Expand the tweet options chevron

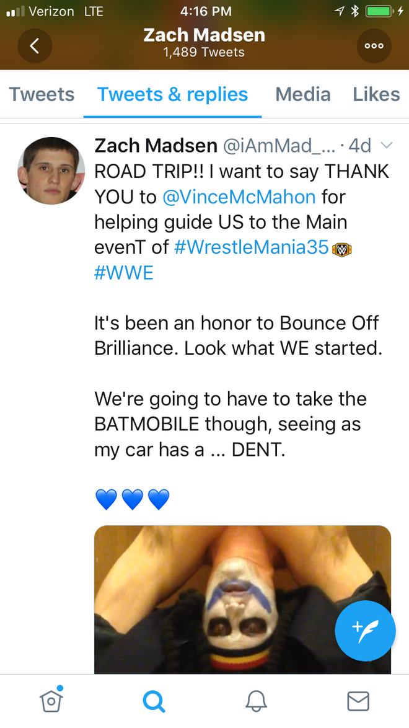pos(386,146)
